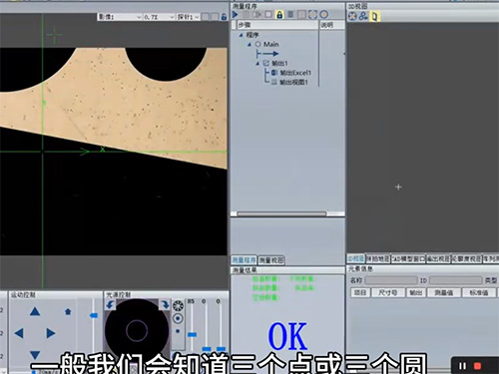Select the coaxial light circle-dot option
The width and height of the screenshot is (499, 374).
click(178, 319)
